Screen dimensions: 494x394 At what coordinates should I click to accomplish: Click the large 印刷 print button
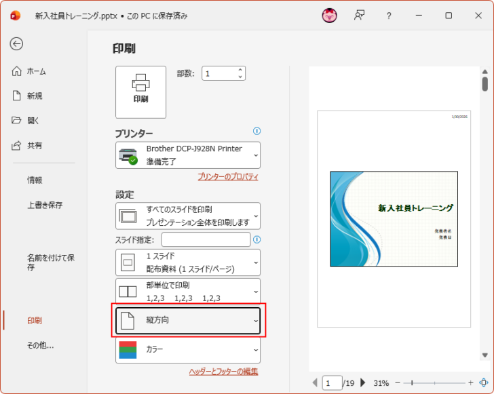(x=140, y=92)
